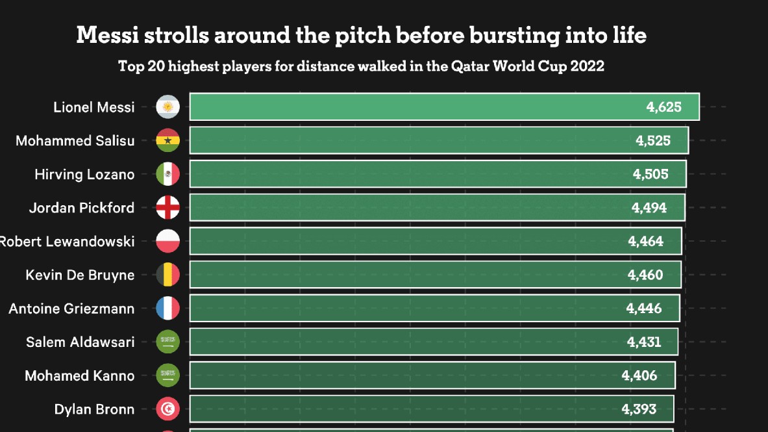Select the Mohammed Salisu bar showing 4,525

tap(439, 140)
